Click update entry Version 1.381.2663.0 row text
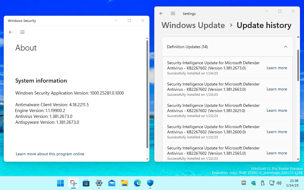This screenshot has height=190, width=304. tap(213, 87)
